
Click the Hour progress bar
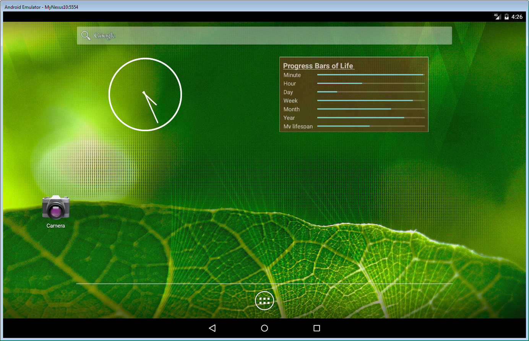[x=371, y=83]
